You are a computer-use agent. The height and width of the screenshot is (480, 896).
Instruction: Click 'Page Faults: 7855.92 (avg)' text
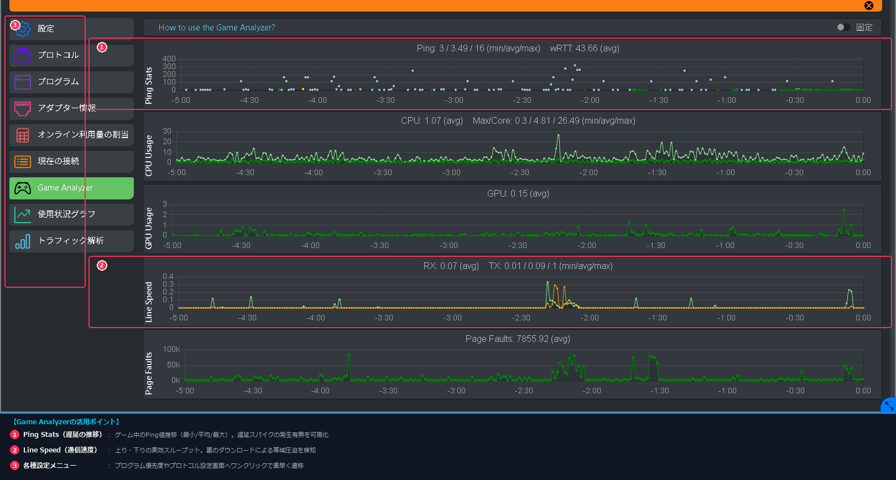tap(518, 339)
